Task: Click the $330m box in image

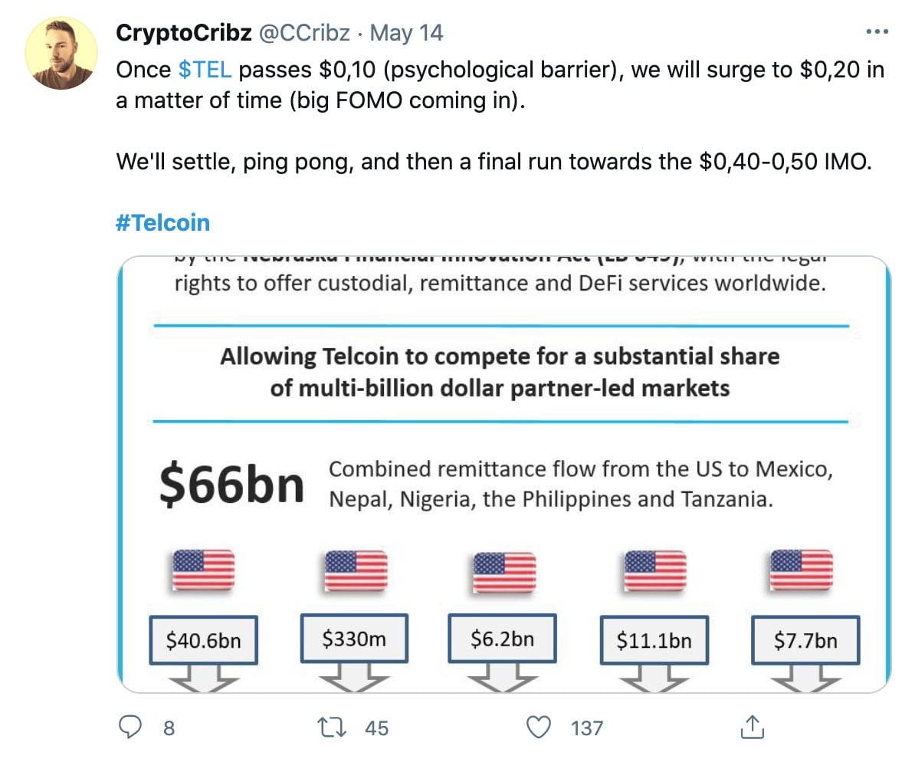Action: [354, 638]
